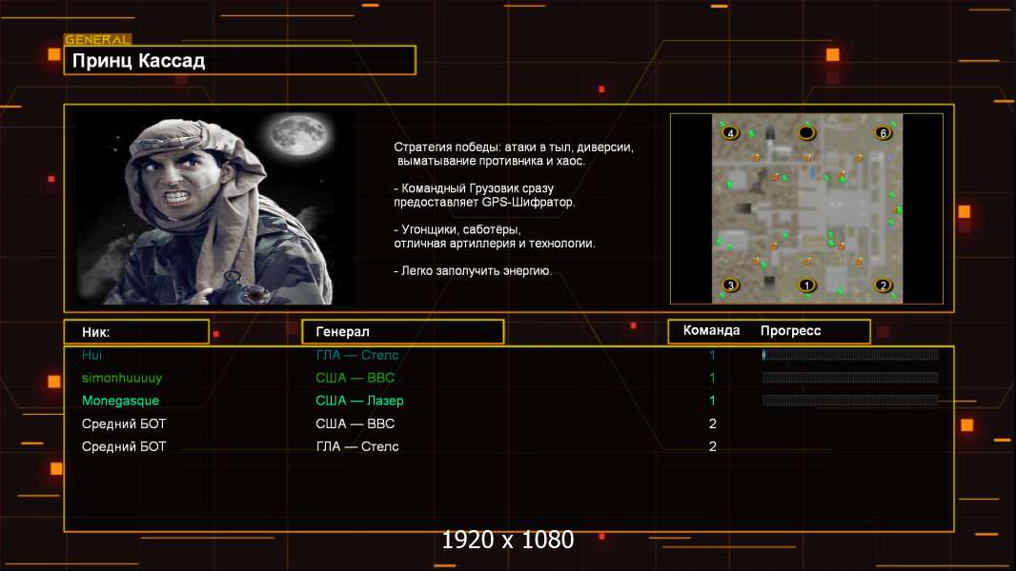Click the first Средний БОТ's "США — ВВС" general
This screenshot has width=1016, height=571.
(x=355, y=423)
